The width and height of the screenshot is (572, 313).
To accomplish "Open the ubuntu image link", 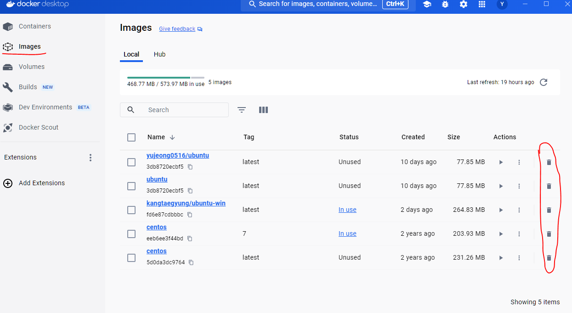I will pyautogui.click(x=157, y=179).
